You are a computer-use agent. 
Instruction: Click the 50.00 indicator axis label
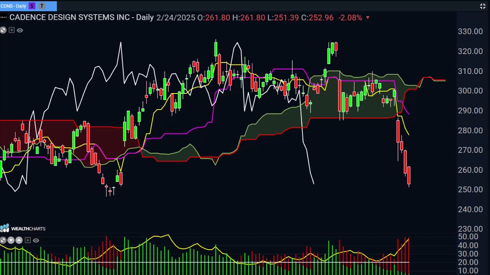pos(468,237)
